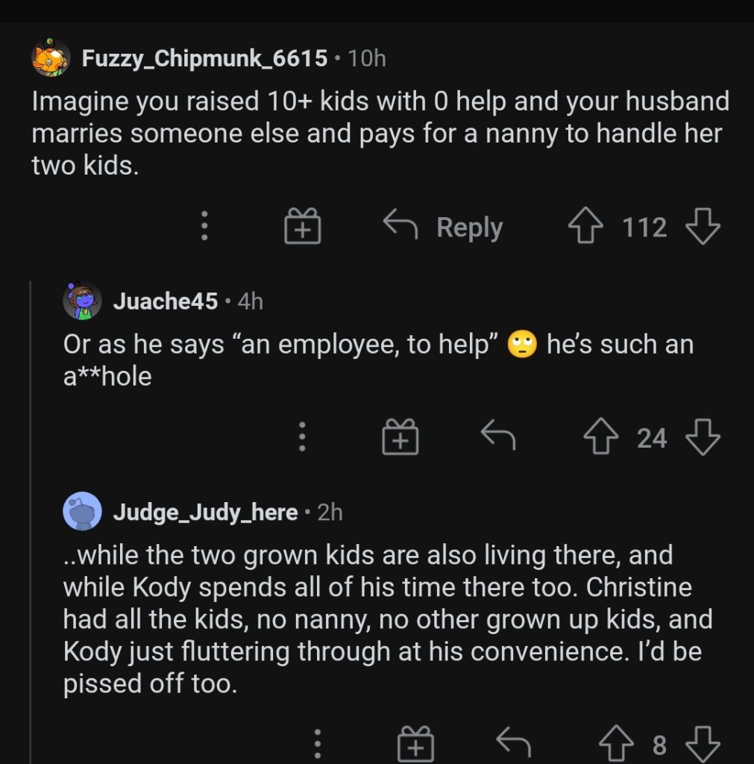Downvote Judge_Judy_here's comment
Screen dimensions: 754x764
702,744
